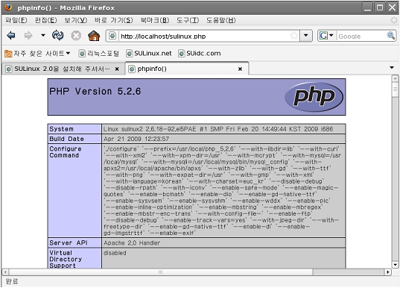Open the back/forward history dropdown arrow
The width and height of the screenshot is (400, 288).
43,35
